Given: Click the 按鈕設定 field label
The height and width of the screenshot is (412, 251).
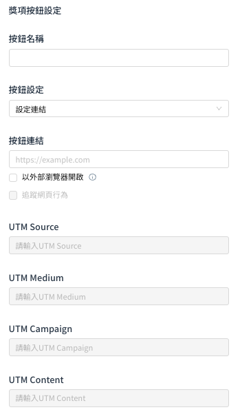Looking at the screenshot, I should click(x=26, y=90).
